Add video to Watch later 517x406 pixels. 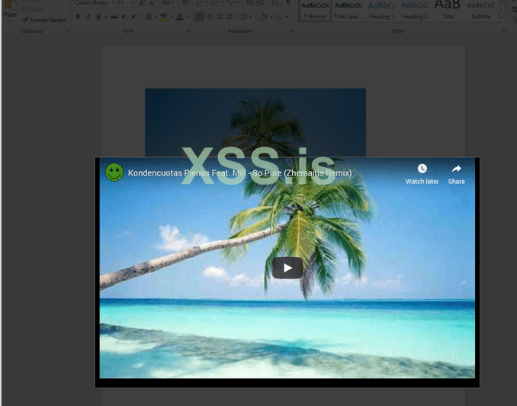[x=422, y=174]
